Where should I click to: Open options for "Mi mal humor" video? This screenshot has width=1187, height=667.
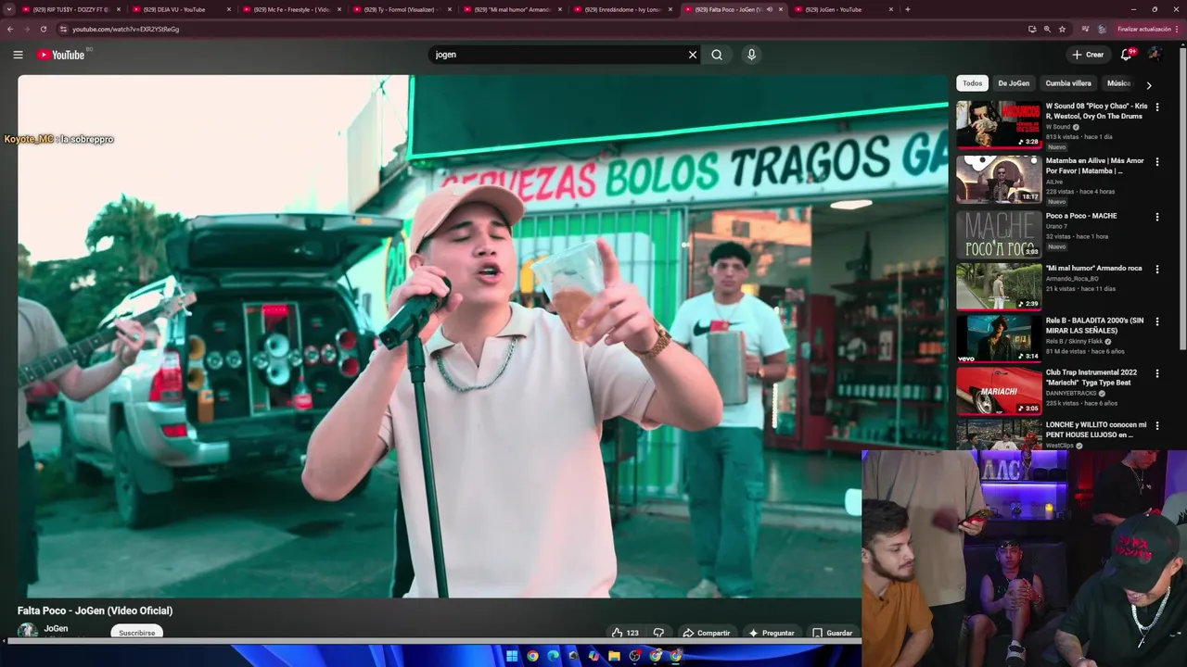tap(1157, 269)
